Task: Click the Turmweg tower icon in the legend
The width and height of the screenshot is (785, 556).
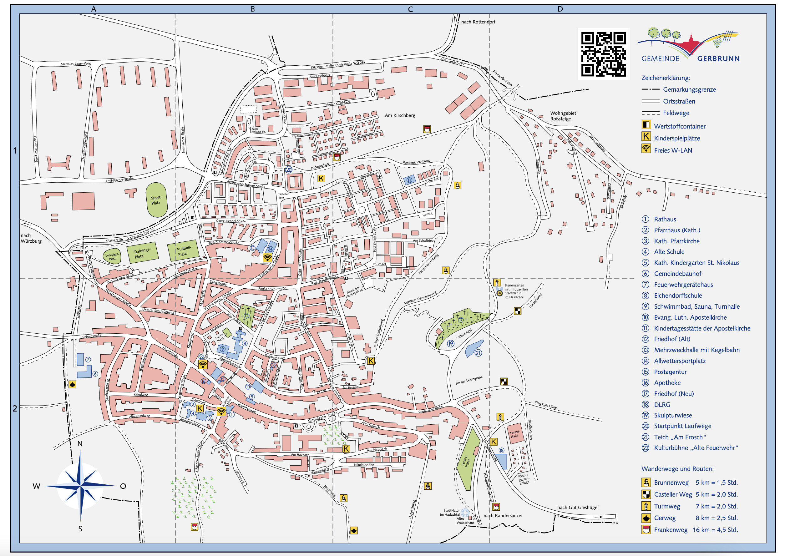Action: tap(646, 506)
